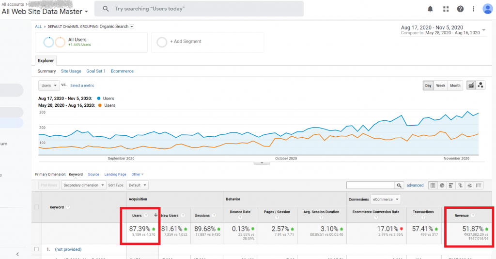This screenshot has height=259, width=496.
Task: Switch to the Ecommerce metric group
Action: pos(122,71)
